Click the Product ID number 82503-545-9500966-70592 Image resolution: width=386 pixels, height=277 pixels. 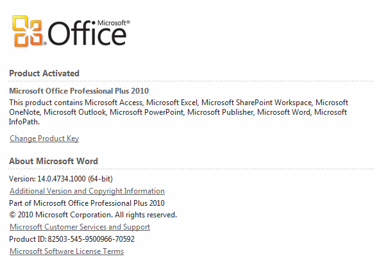click(91, 239)
